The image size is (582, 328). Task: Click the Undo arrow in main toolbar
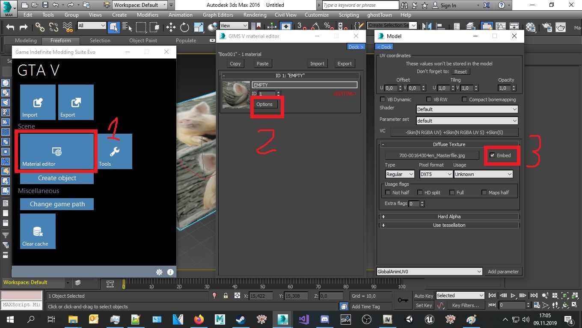pos(10,27)
